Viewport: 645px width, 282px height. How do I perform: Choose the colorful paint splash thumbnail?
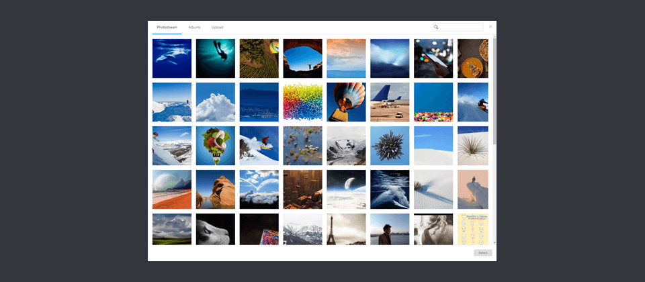point(303,102)
